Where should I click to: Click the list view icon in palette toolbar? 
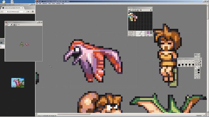pos(141,10)
